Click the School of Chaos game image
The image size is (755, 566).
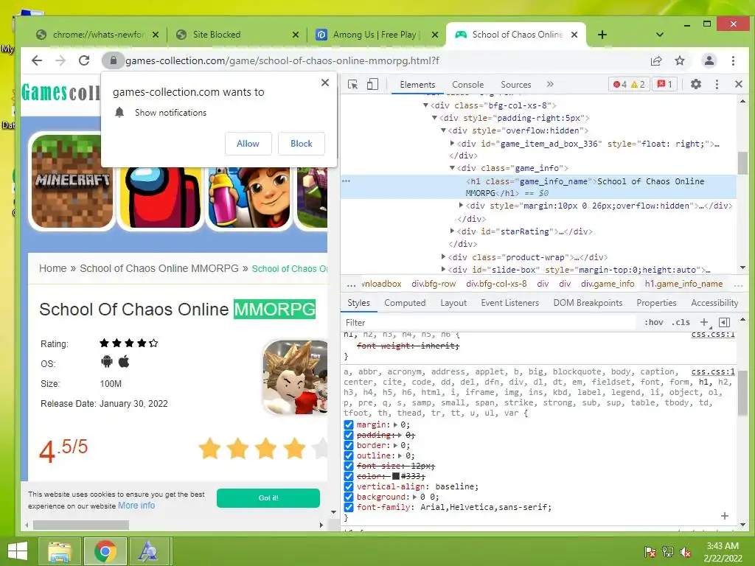295,377
